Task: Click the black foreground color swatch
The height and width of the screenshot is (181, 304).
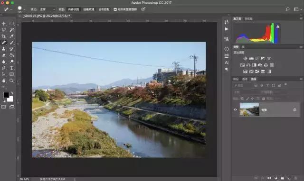Action: pyautogui.click(x=6, y=95)
